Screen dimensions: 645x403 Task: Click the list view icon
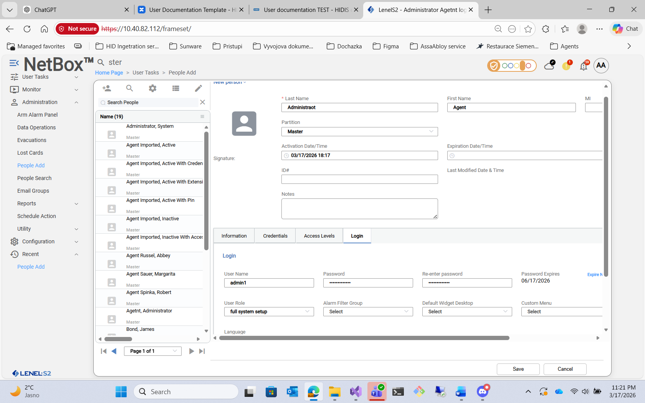[x=176, y=88]
